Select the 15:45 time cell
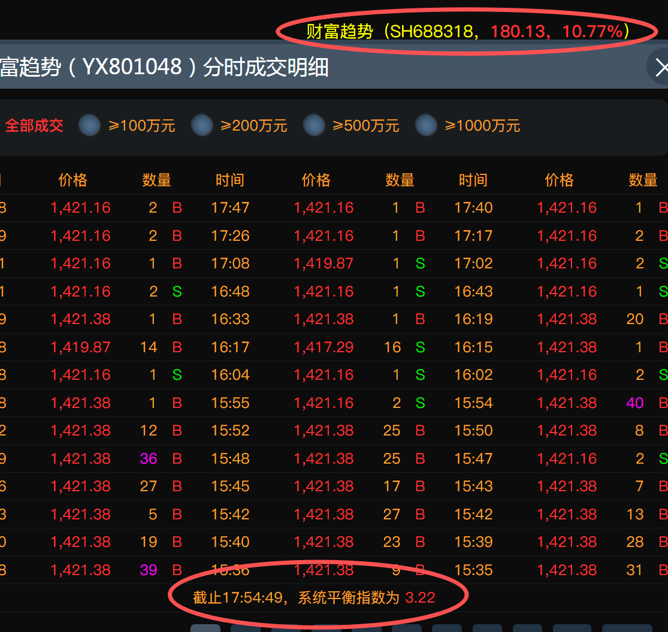Screen dimensions: 668x632 click(x=231, y=486)
